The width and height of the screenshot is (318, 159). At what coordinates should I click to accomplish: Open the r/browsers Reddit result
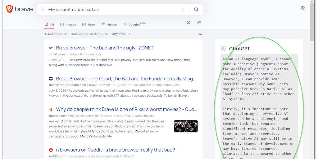coord(116,150)
